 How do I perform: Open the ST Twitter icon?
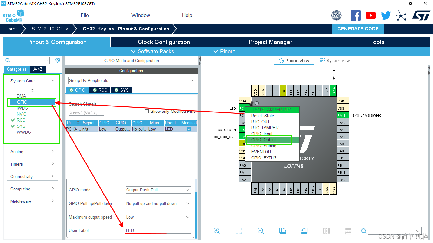click(x=386, y=16)
